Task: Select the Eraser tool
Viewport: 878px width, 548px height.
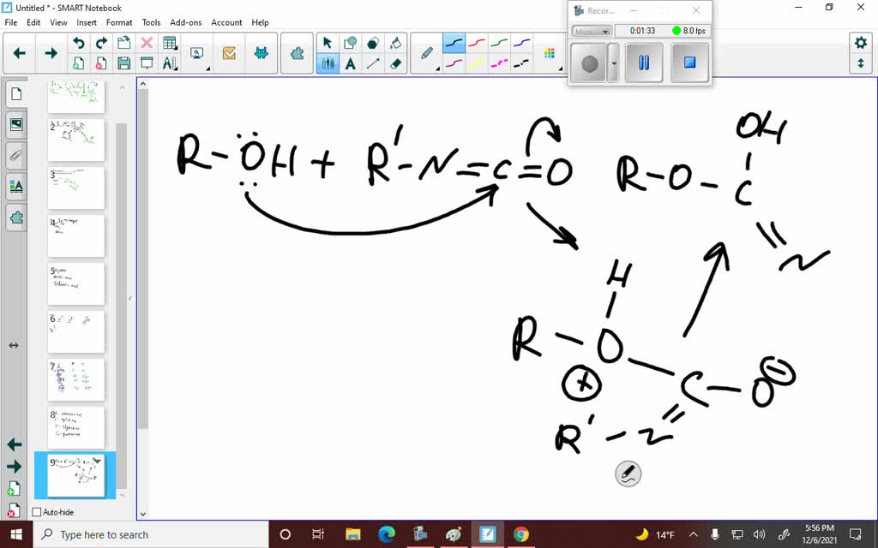Action: tap(394, 64)
